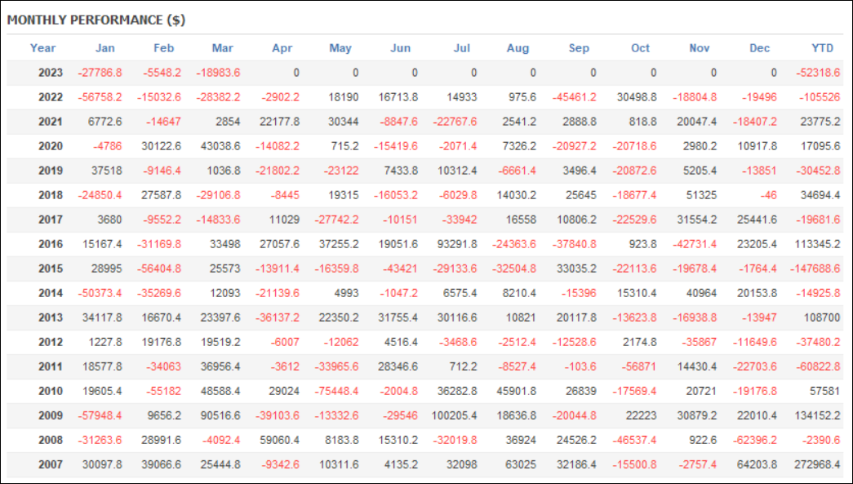Select the 2009 row label
This screenshot has height=484, width=853.
tap(50, 415)
